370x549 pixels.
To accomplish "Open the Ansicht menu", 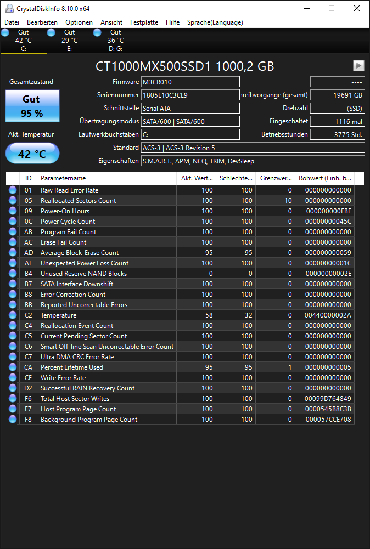I will coord(111,22).
